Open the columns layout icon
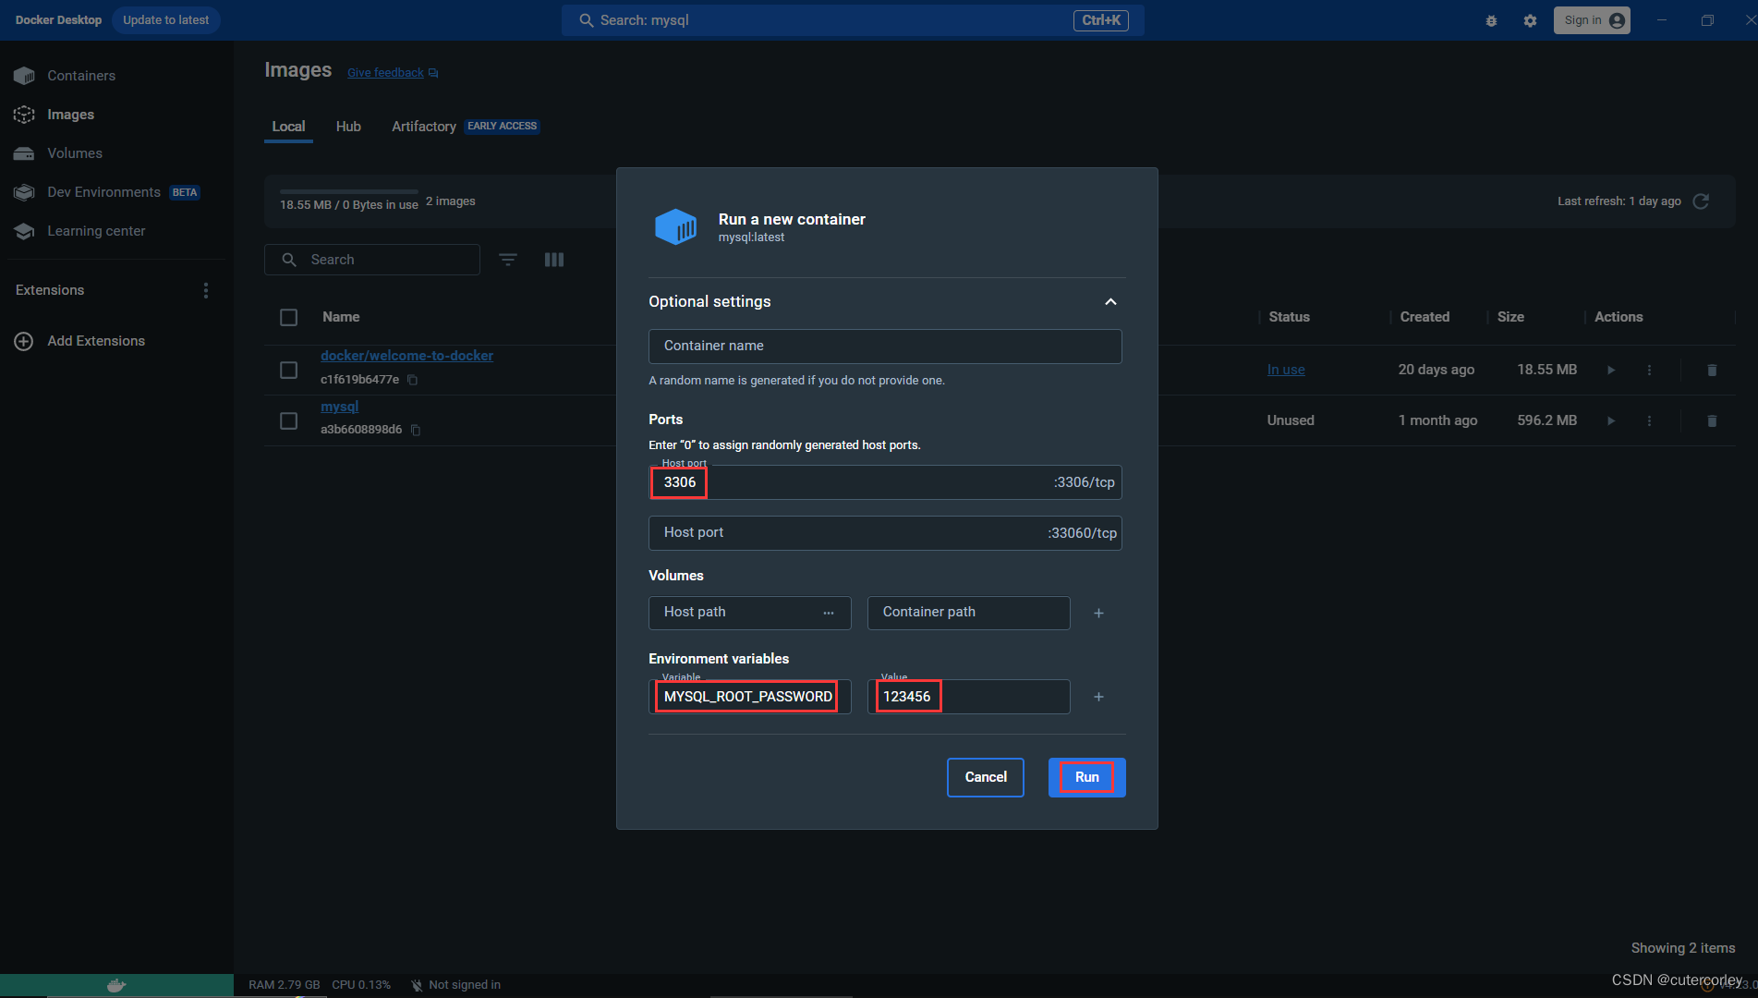Screen dimensions: 1758x998 click(554, 260)
